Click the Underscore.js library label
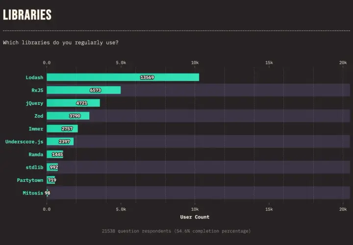Viewport: 353px width, 245px height. [x=24, y=142]
